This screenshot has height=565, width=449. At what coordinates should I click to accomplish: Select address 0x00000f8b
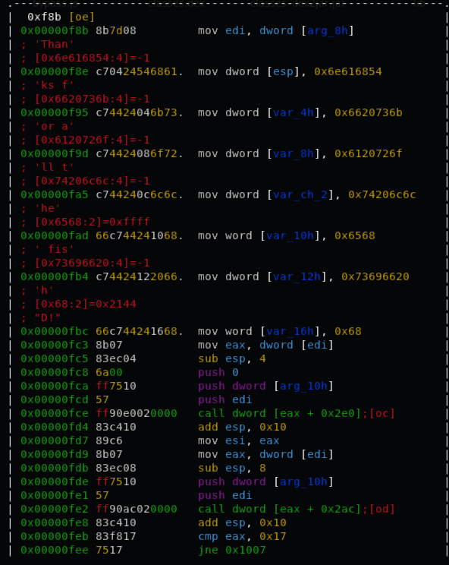point(55,30)
